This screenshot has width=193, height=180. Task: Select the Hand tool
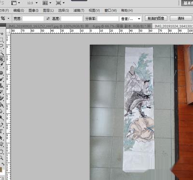pos(2,151)
